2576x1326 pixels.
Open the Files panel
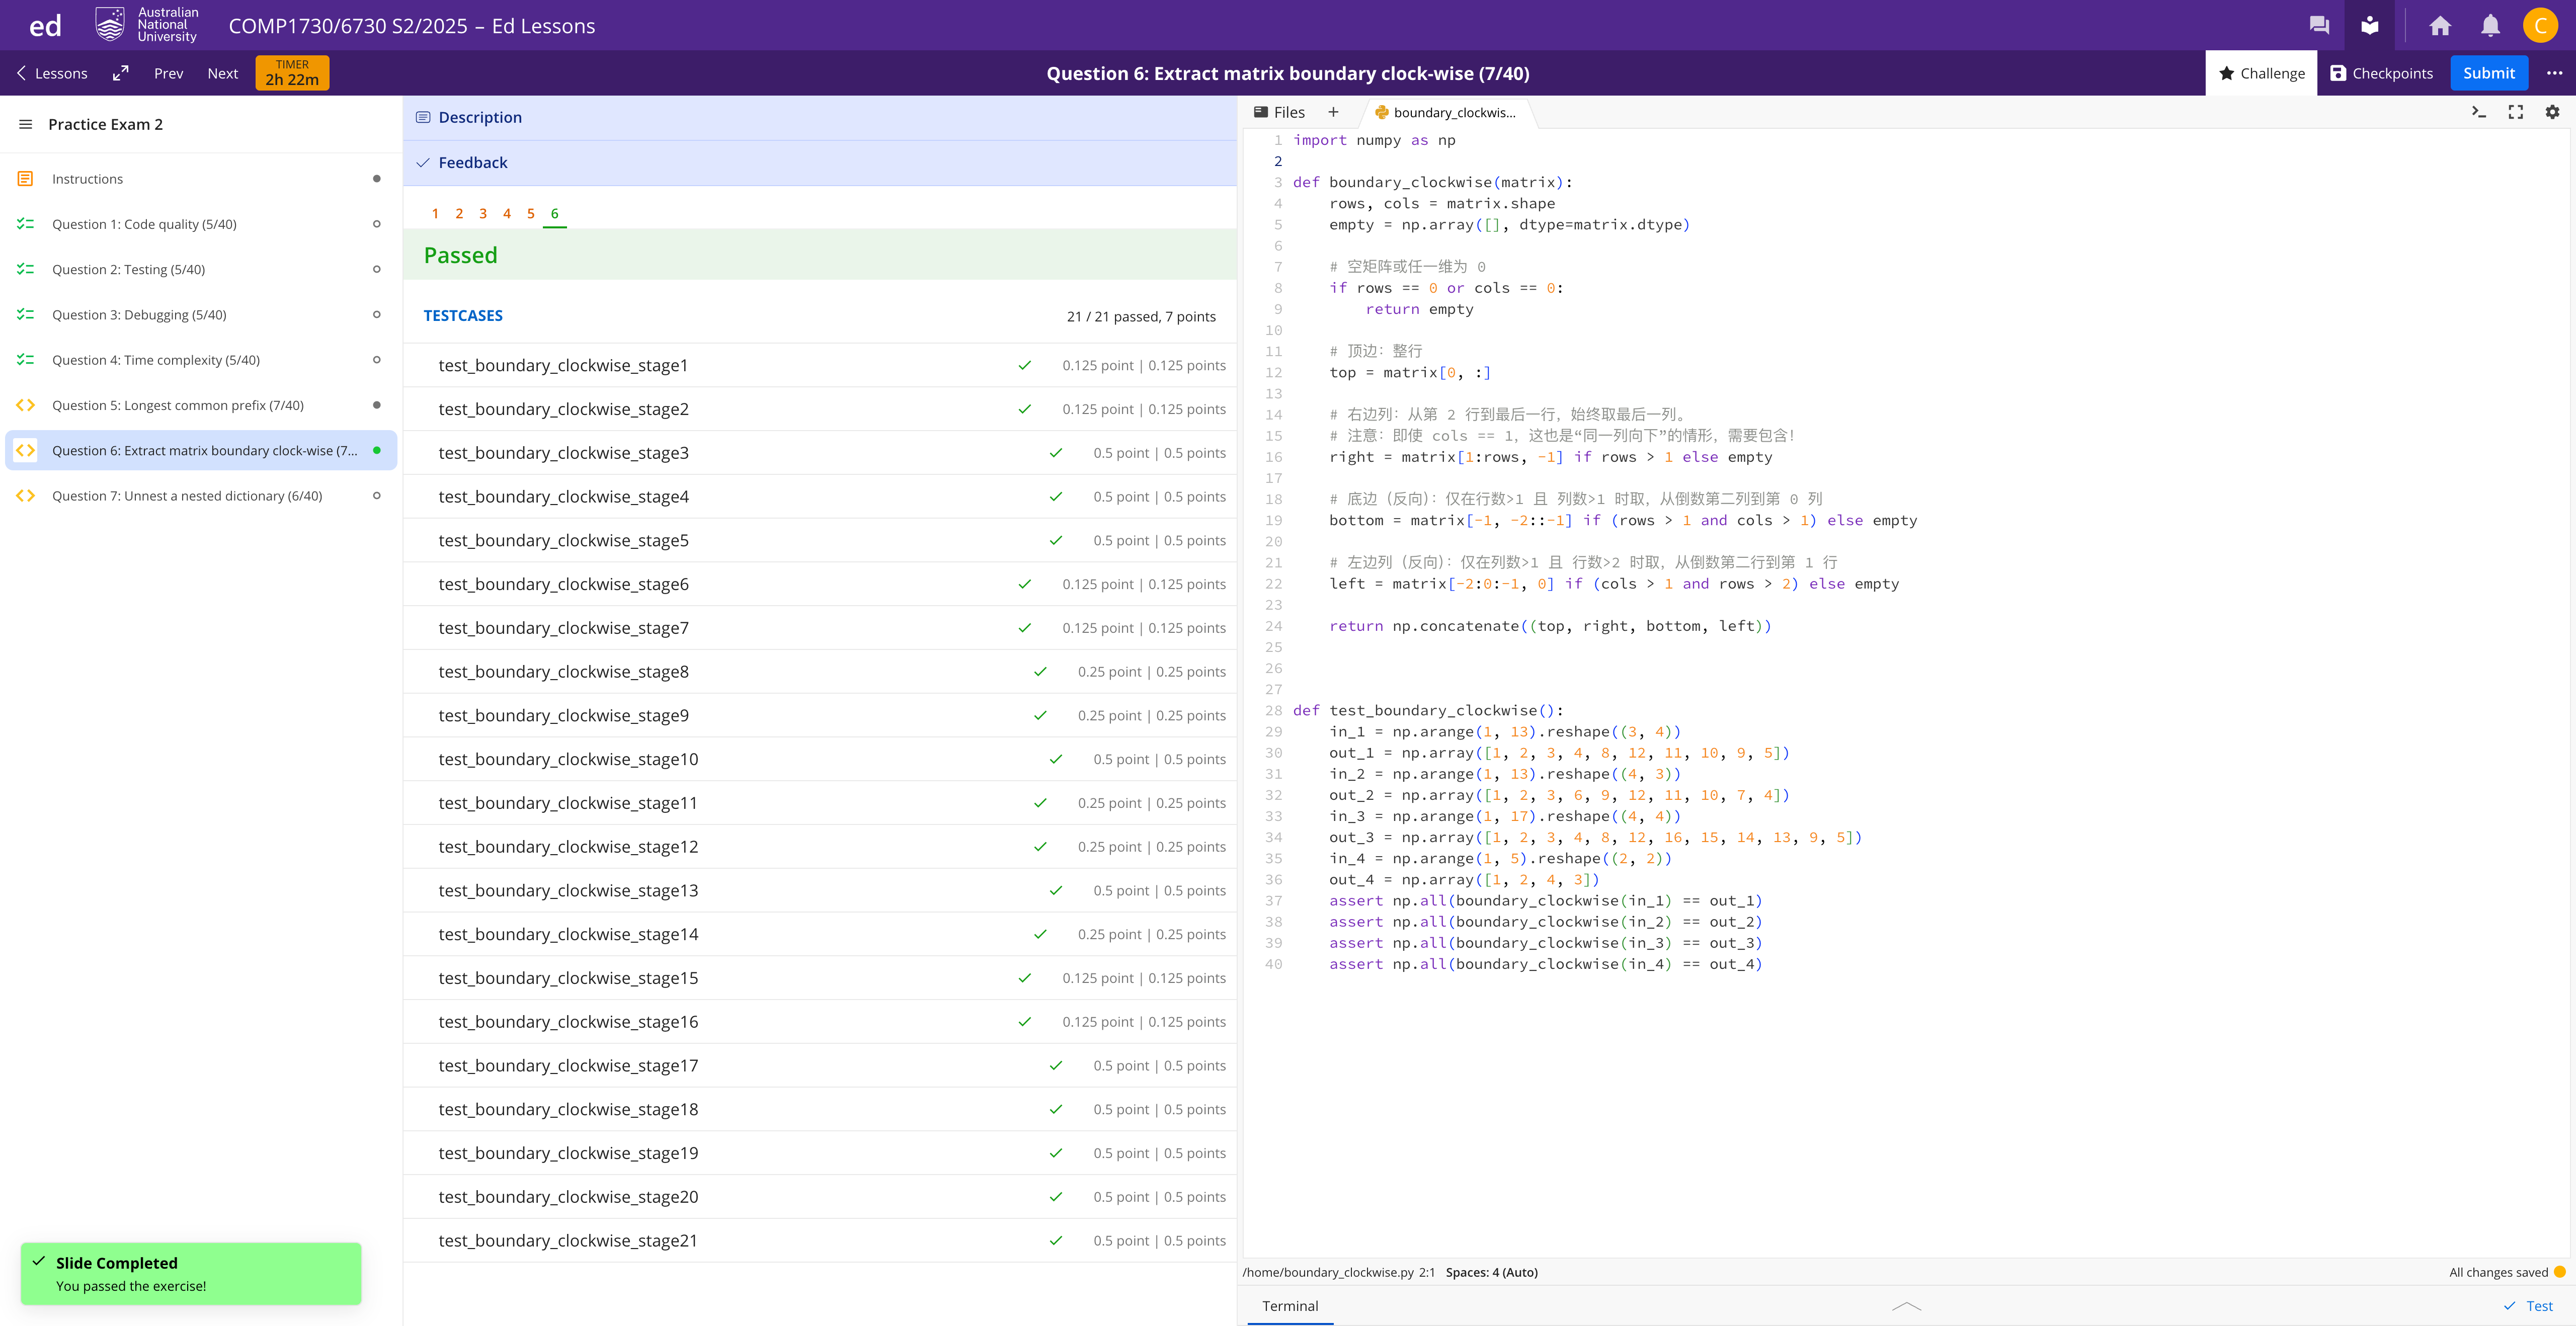pos(1280,112)
